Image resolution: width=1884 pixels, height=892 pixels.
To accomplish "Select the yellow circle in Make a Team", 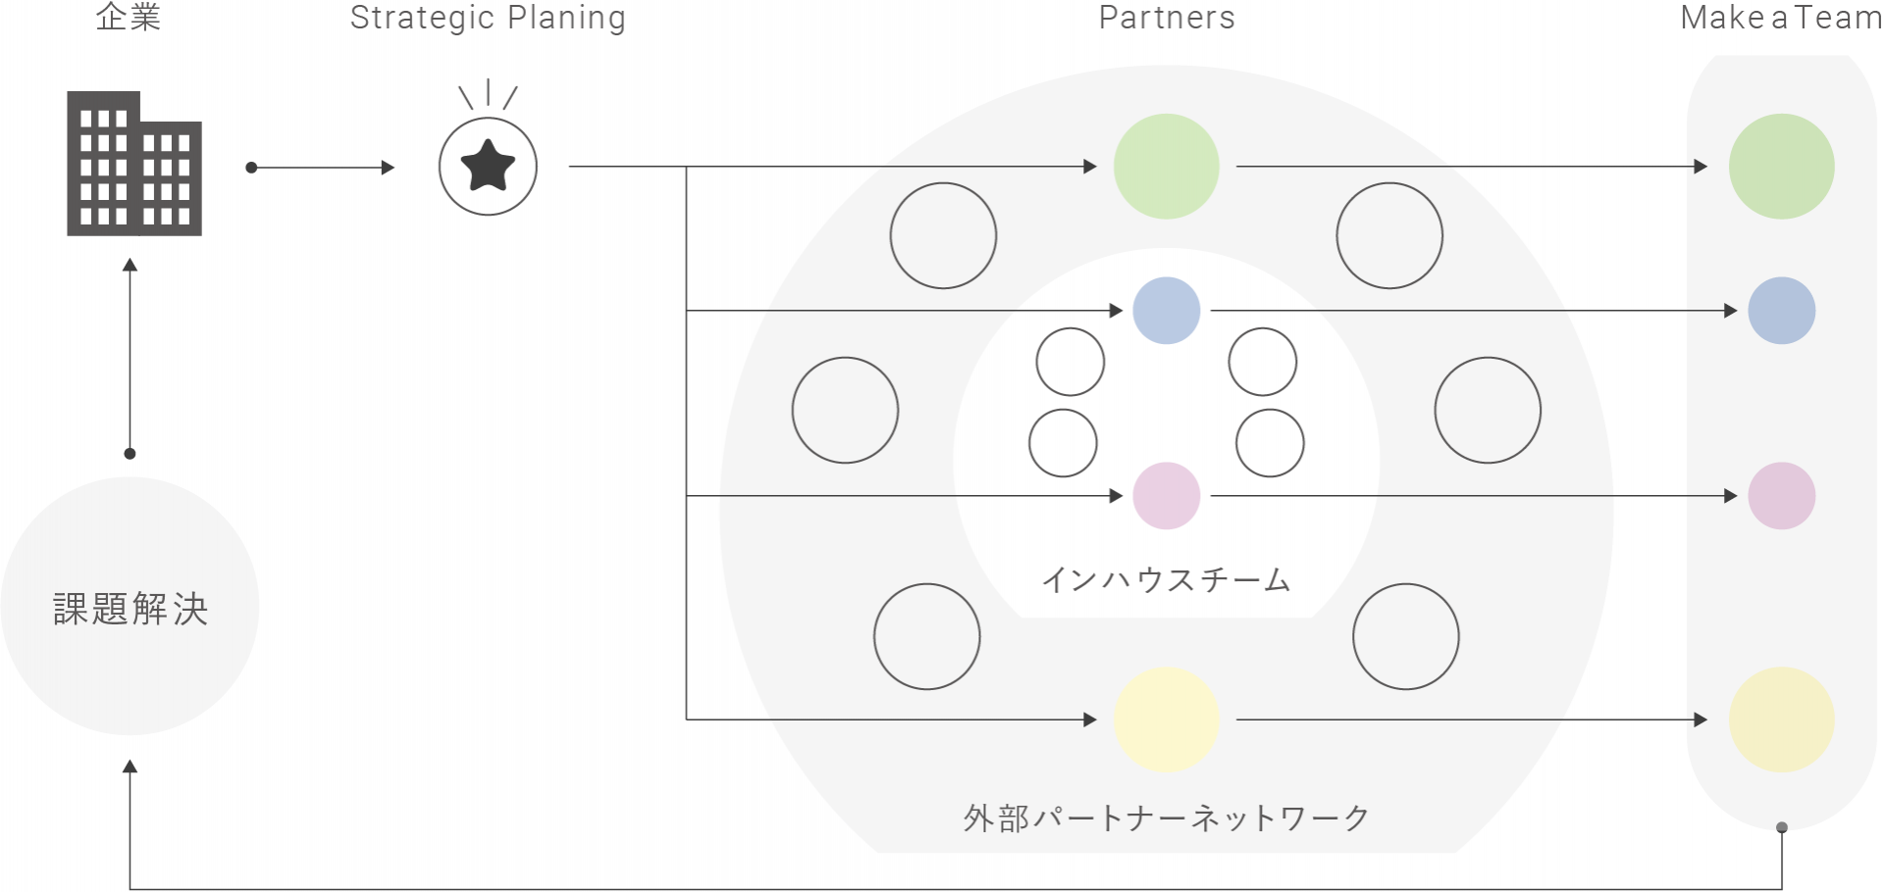I will pos(1782,719).
